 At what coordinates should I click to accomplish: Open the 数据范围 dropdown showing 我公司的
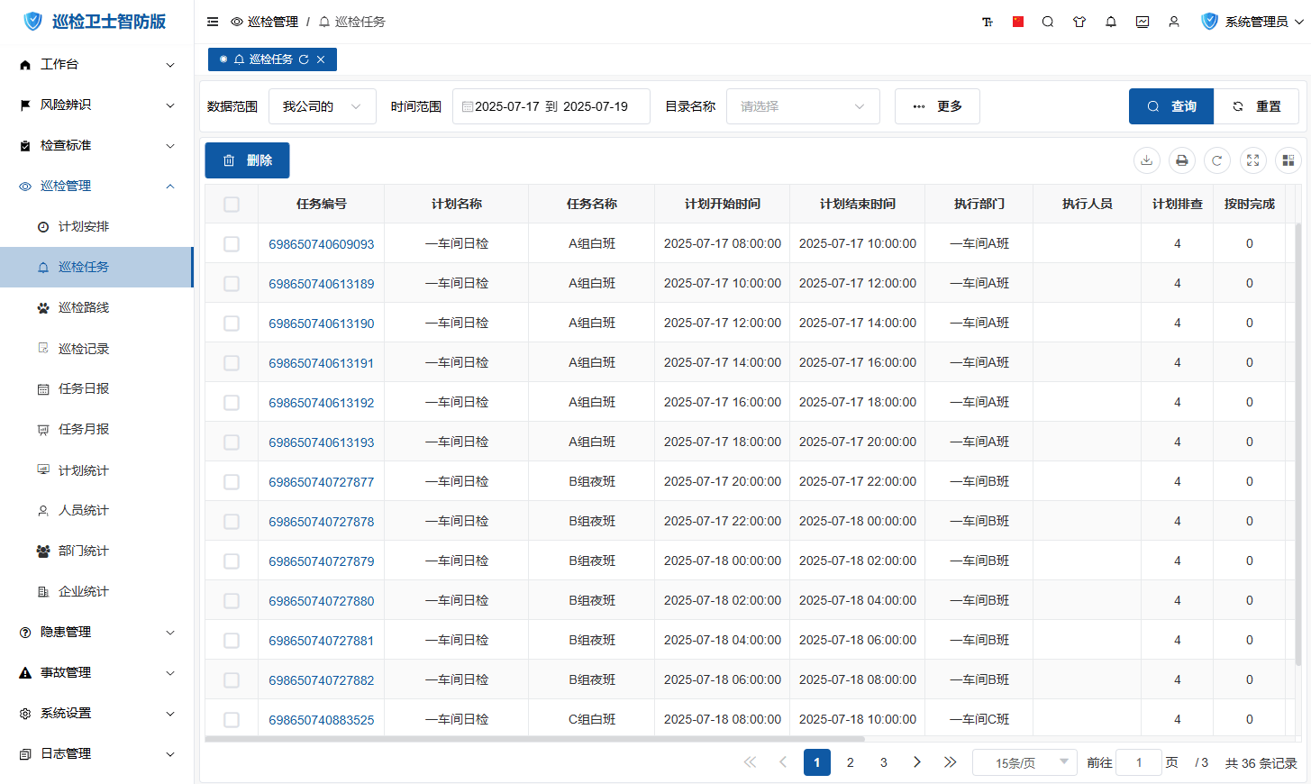click(x=323, y=106)
